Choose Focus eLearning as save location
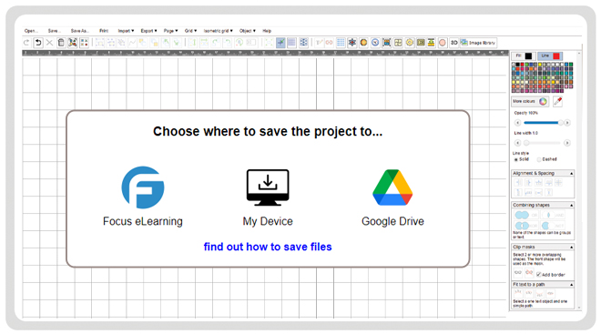The width and height of the screenshot is (601, 334). 143,196
